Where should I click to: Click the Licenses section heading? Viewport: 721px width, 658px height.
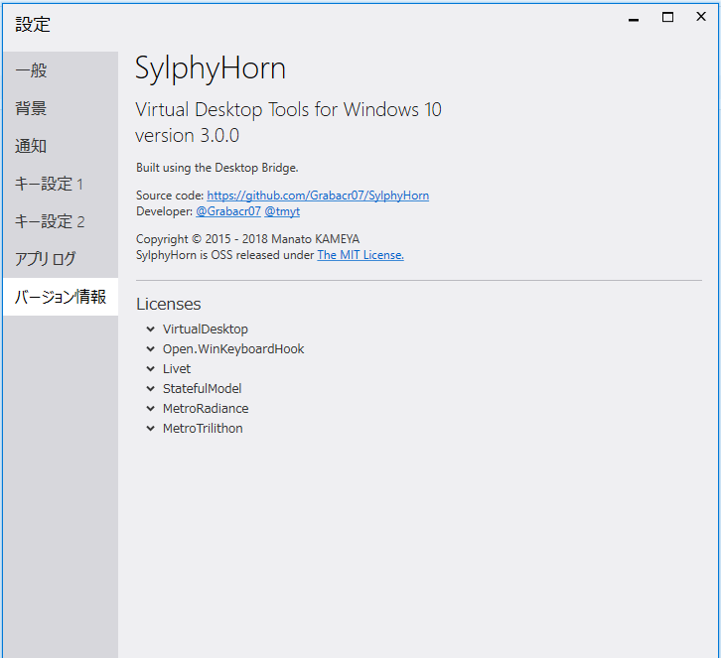[x=169, y=304]
